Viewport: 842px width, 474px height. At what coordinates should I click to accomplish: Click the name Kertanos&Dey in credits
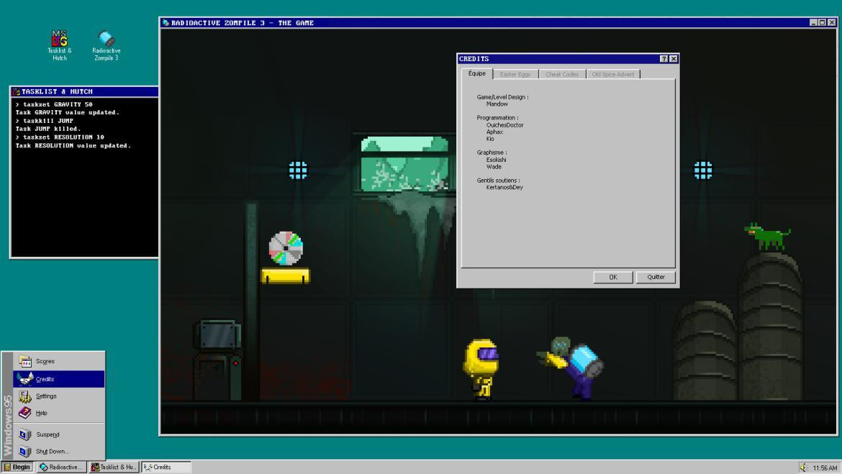pos(504,187)
